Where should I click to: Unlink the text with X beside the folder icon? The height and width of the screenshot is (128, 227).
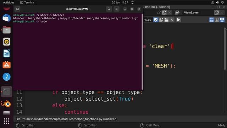tap(172, 20)
